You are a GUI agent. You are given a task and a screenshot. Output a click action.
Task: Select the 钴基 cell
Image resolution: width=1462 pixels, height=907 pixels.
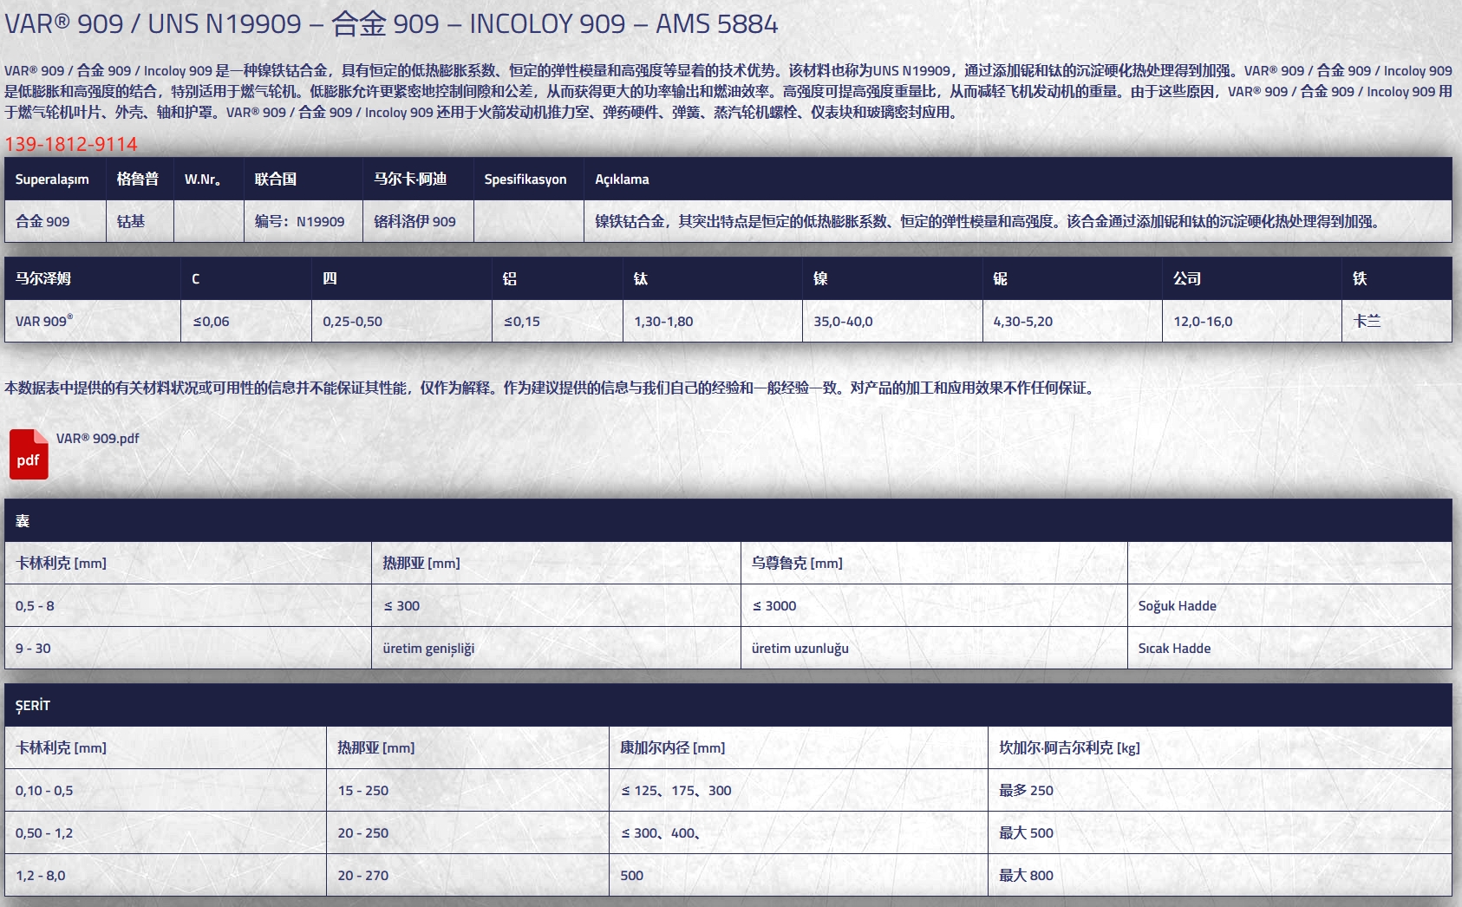[x=140, y=221]
